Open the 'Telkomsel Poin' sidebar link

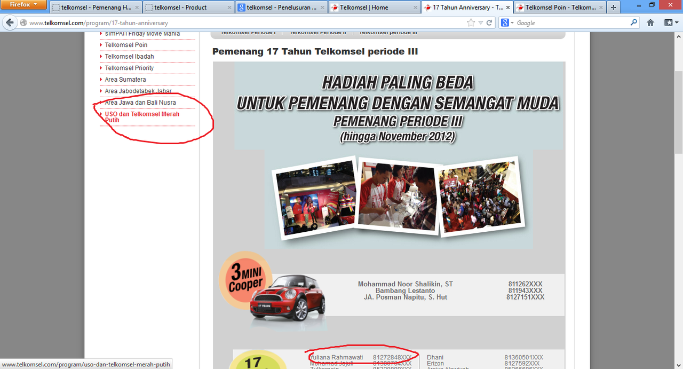coord(126,45)
